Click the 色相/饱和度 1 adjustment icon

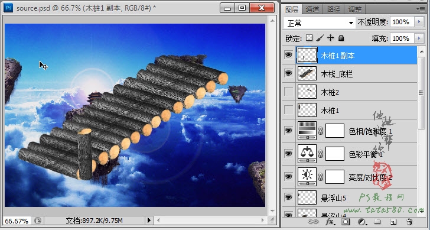click(307, 131)
